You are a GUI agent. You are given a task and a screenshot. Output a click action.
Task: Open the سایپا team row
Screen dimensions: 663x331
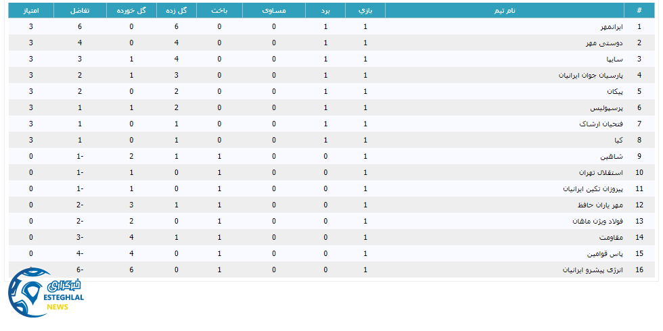pos(612,59)
